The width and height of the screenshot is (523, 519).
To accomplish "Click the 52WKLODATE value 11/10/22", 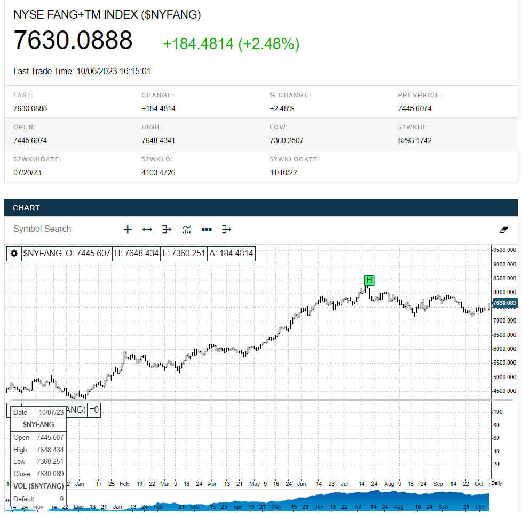I will [x=283, y=172].
